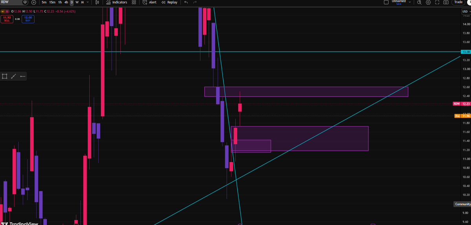This screenshot has width=471, height=225.
Task: Click the sun icon beside the OHLC values
Action: click(3, 11)
